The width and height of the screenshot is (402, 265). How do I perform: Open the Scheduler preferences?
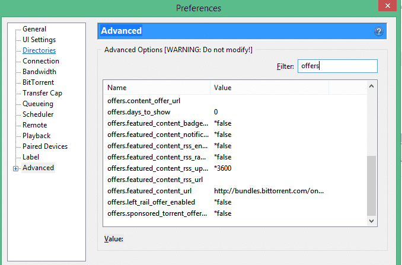tap(38, 114)
